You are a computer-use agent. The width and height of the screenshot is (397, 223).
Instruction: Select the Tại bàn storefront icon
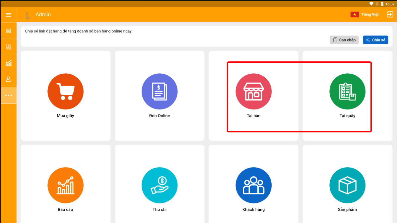tap(253, 92)
